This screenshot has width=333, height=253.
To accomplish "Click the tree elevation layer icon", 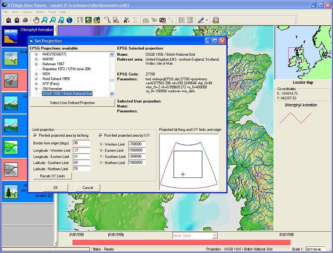I will pyautogui.click(x=10, y=192).
